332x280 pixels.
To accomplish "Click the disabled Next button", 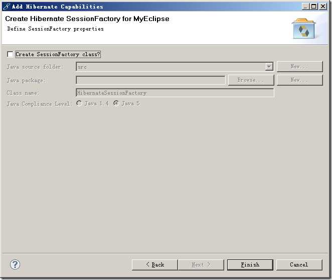I will coord(201,265).
